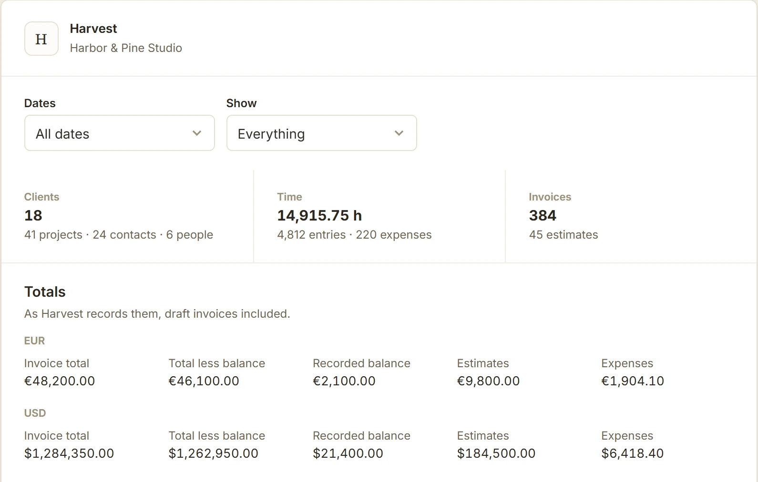
Task: Click the 4,812 entries, 220 expenses line
Action: [x=354, y=235]
